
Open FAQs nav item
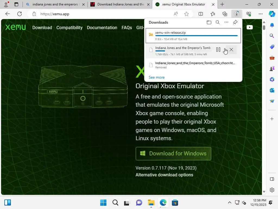click(x=127, y=27)
